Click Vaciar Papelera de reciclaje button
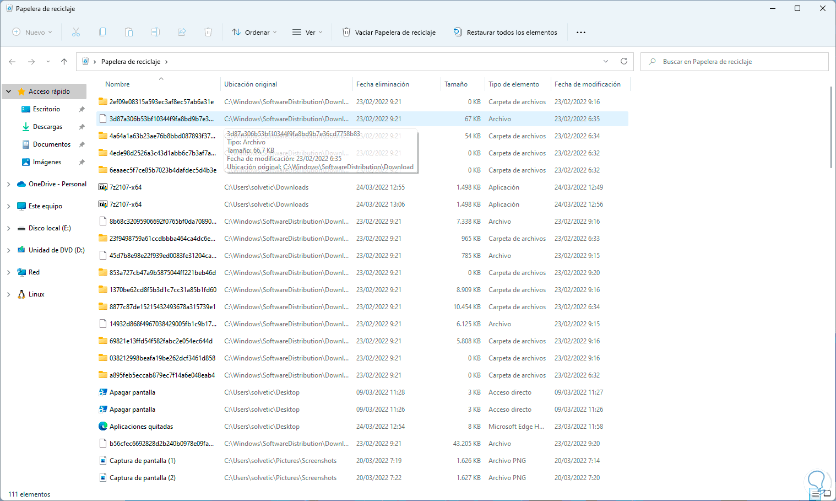Image resolution: width=836 pixels, height=501 pixels. (x=389, y=33)
